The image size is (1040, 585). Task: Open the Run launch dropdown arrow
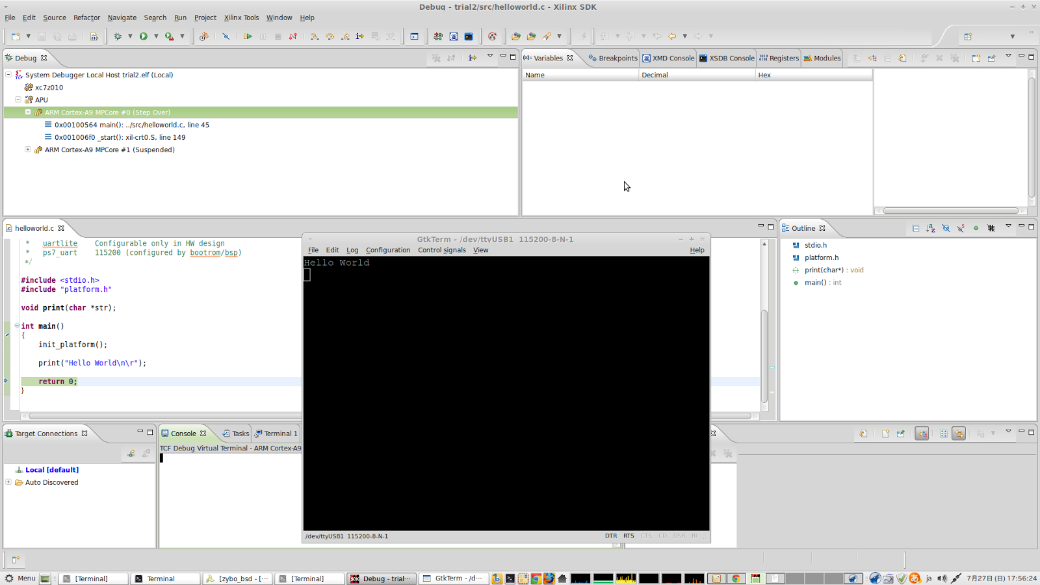[x=156, y=36]
